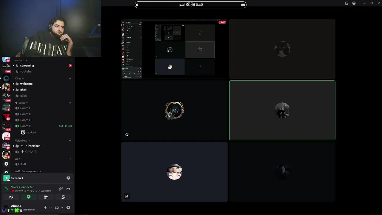Open the server icon with the 308 badge
The height and width of the screenshot is (215, 382).
(x=6, y=69)
